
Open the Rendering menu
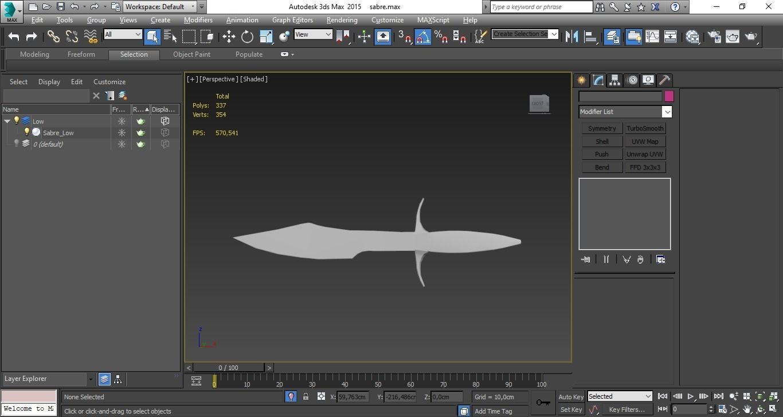[x=342, y=19]
